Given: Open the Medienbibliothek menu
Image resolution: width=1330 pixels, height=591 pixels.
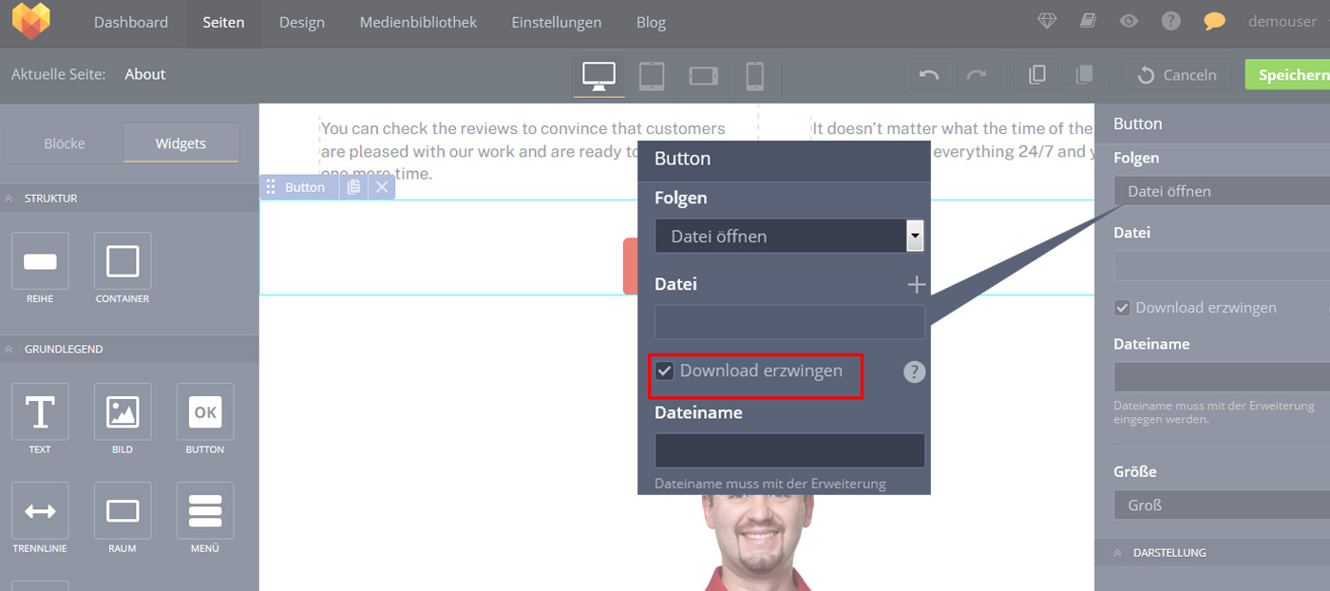Looking at the screenshot, I should coord(418,22).
